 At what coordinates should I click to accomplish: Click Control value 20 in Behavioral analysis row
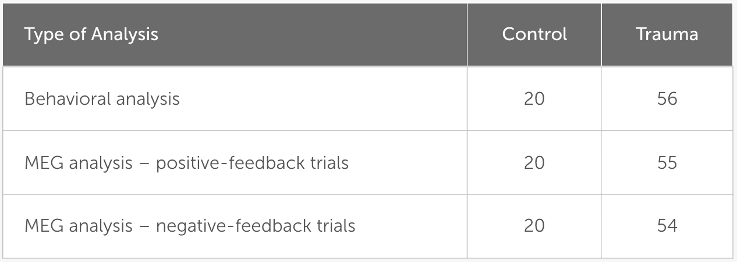click(534, 99)
